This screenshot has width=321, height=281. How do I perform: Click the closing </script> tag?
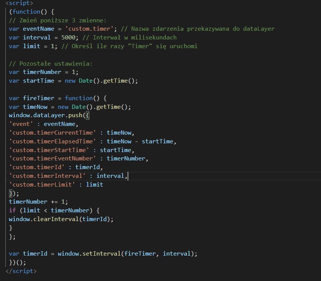(21, 271)
